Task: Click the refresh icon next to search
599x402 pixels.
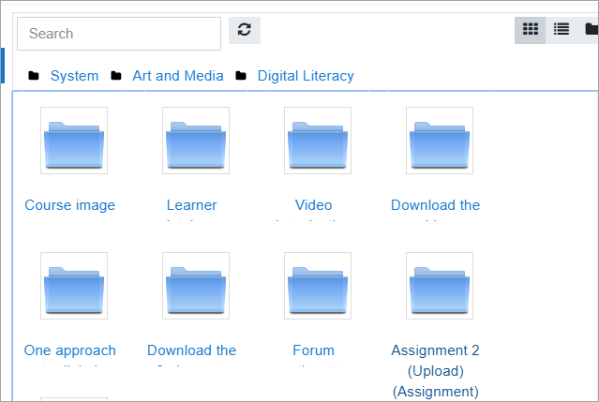Action: [x=245, y=30]
